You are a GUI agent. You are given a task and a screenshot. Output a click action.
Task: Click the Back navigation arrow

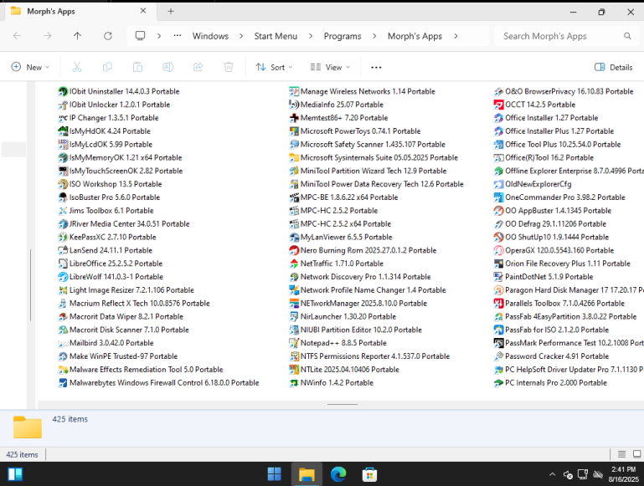click(x=18, y=36)
